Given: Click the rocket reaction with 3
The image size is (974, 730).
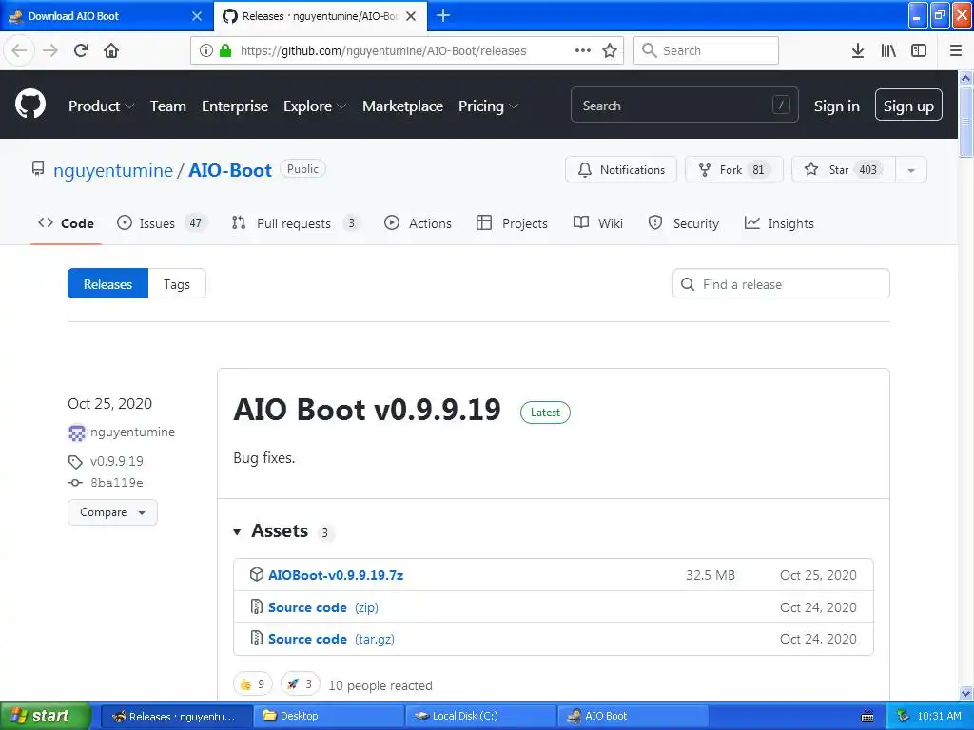Looking at the screenshot, I should coord(300,684).
